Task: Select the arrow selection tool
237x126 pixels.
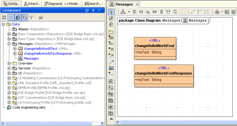Action: [111, 12]
